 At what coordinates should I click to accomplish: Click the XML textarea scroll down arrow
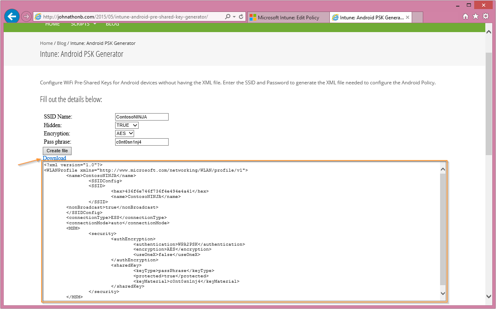pos(443,293)
